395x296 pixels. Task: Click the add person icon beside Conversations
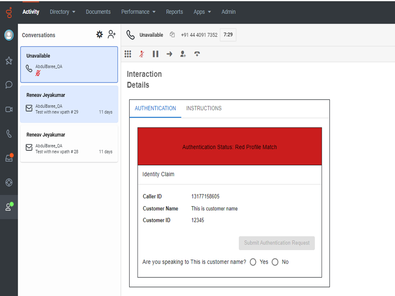pyautogui.click(x=111, y=35)
